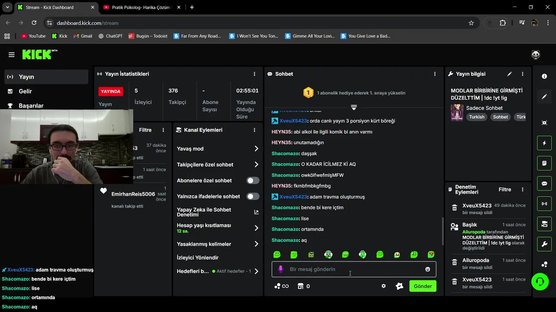Expand Takipçilere özel sohbet arrow
The height and width of the screenshot is (312, 556).
[256, 165]
